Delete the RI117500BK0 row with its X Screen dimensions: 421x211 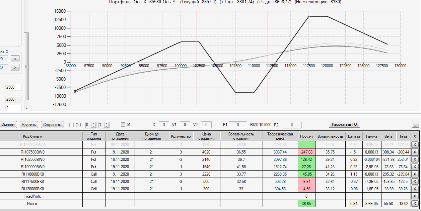[415, 182]
